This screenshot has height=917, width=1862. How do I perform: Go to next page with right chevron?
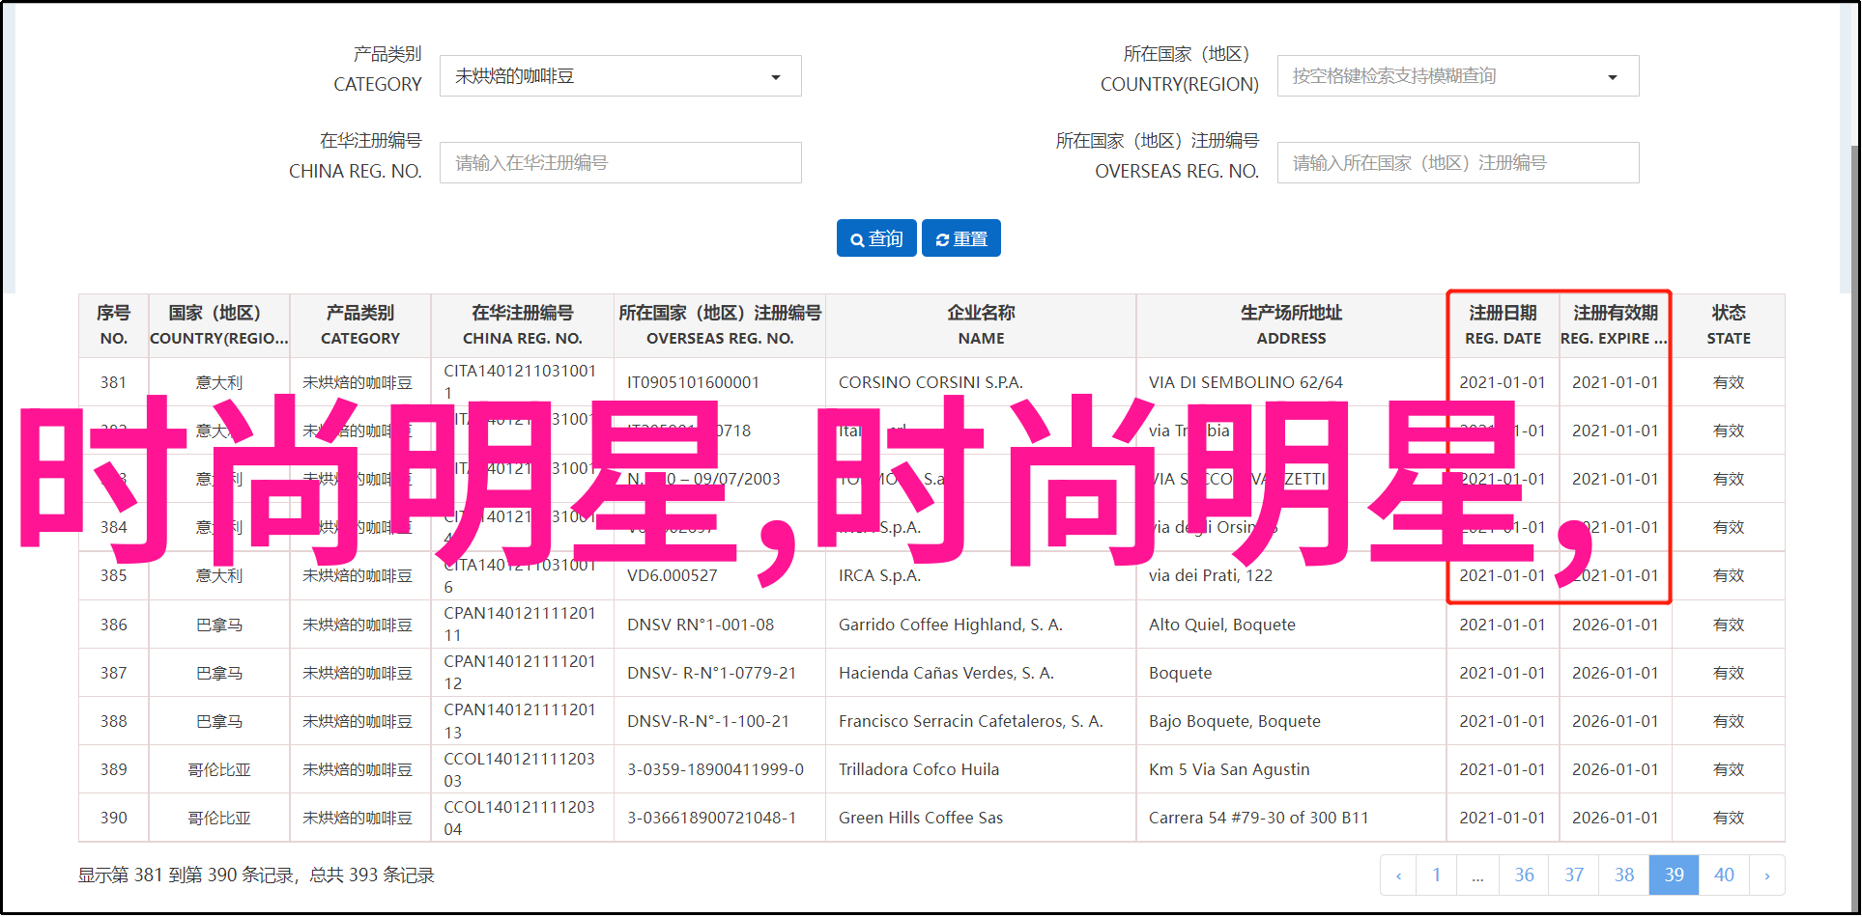(x=1767, y=875)
